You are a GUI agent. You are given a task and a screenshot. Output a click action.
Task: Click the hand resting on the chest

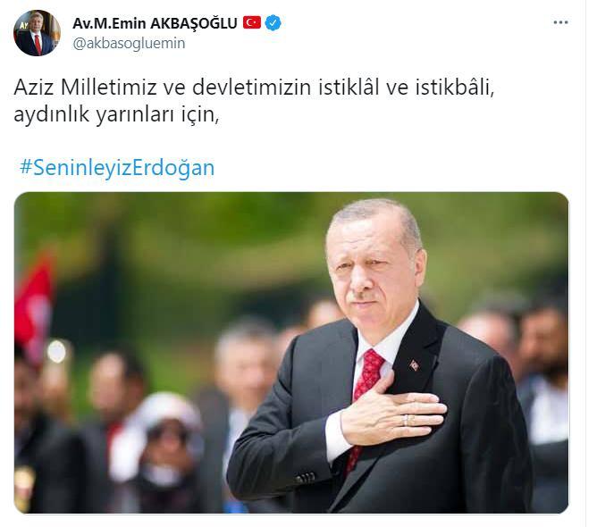pos(394,413)
